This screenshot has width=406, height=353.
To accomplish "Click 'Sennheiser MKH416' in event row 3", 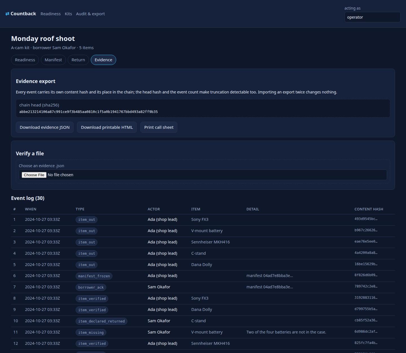I will (x=210, y=242).
